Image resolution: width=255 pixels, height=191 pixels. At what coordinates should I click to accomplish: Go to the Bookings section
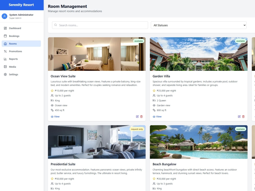[21, 36]
